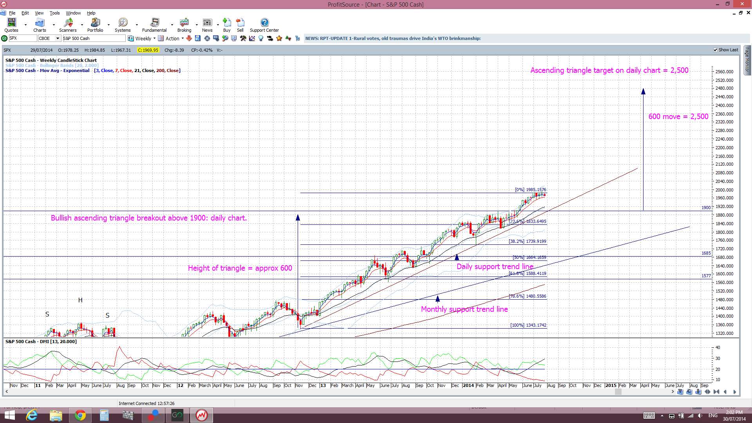Image resolution: width=752 pixels, height=423 pixels.
Task: Open the Edit menu
Action: pos(25,13)
